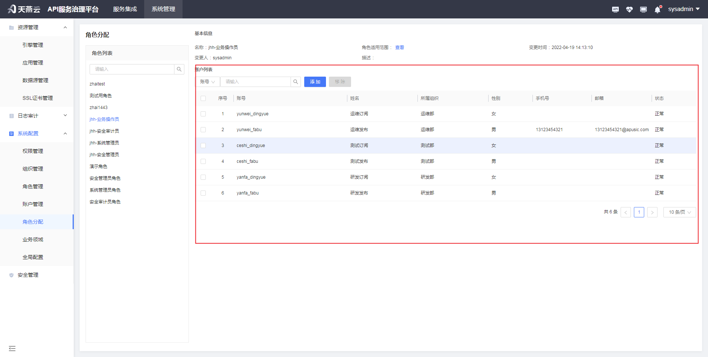Image resolution: width=708 pixels, height=357 pixels.
Task: Click the blue 添加 button
Action: [x=315, y=82]
